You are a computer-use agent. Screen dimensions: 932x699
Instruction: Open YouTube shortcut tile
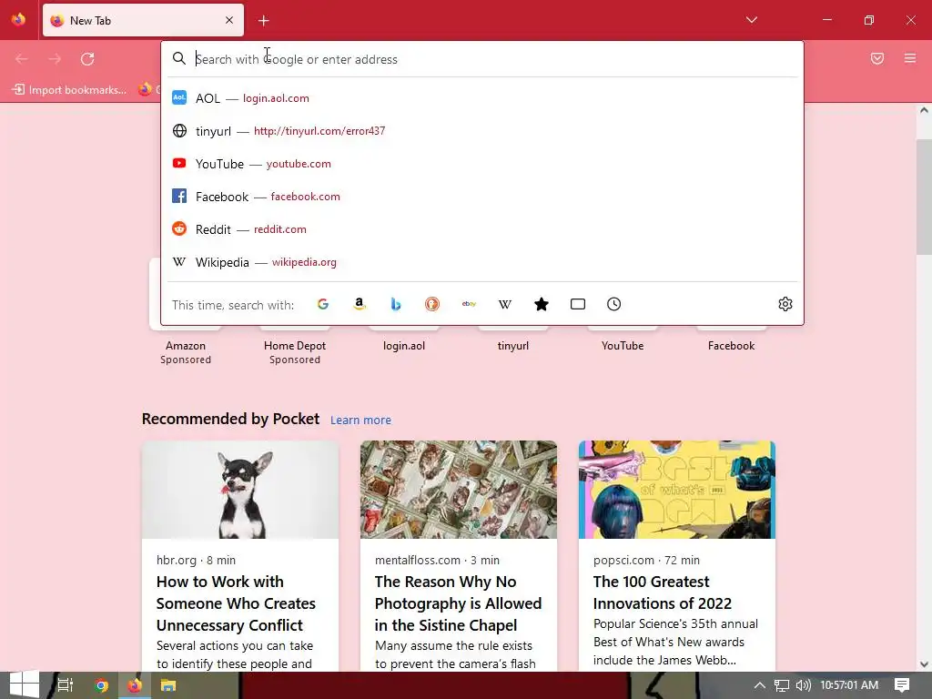pos(623,345)
